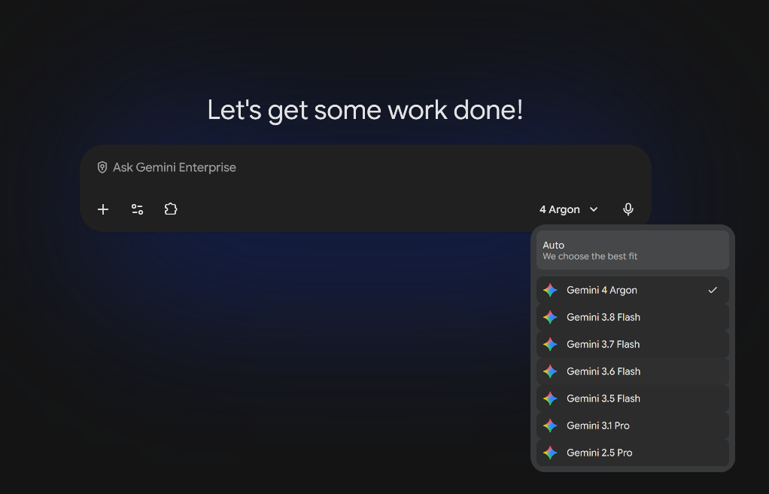Screen dimensions: 769x494
Task: Click the checkmark on Gemini 4 Argon
Action: point(713,290)
